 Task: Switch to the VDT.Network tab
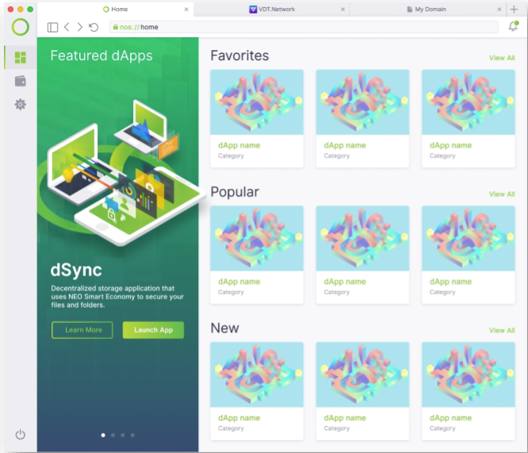click(272, 10)
